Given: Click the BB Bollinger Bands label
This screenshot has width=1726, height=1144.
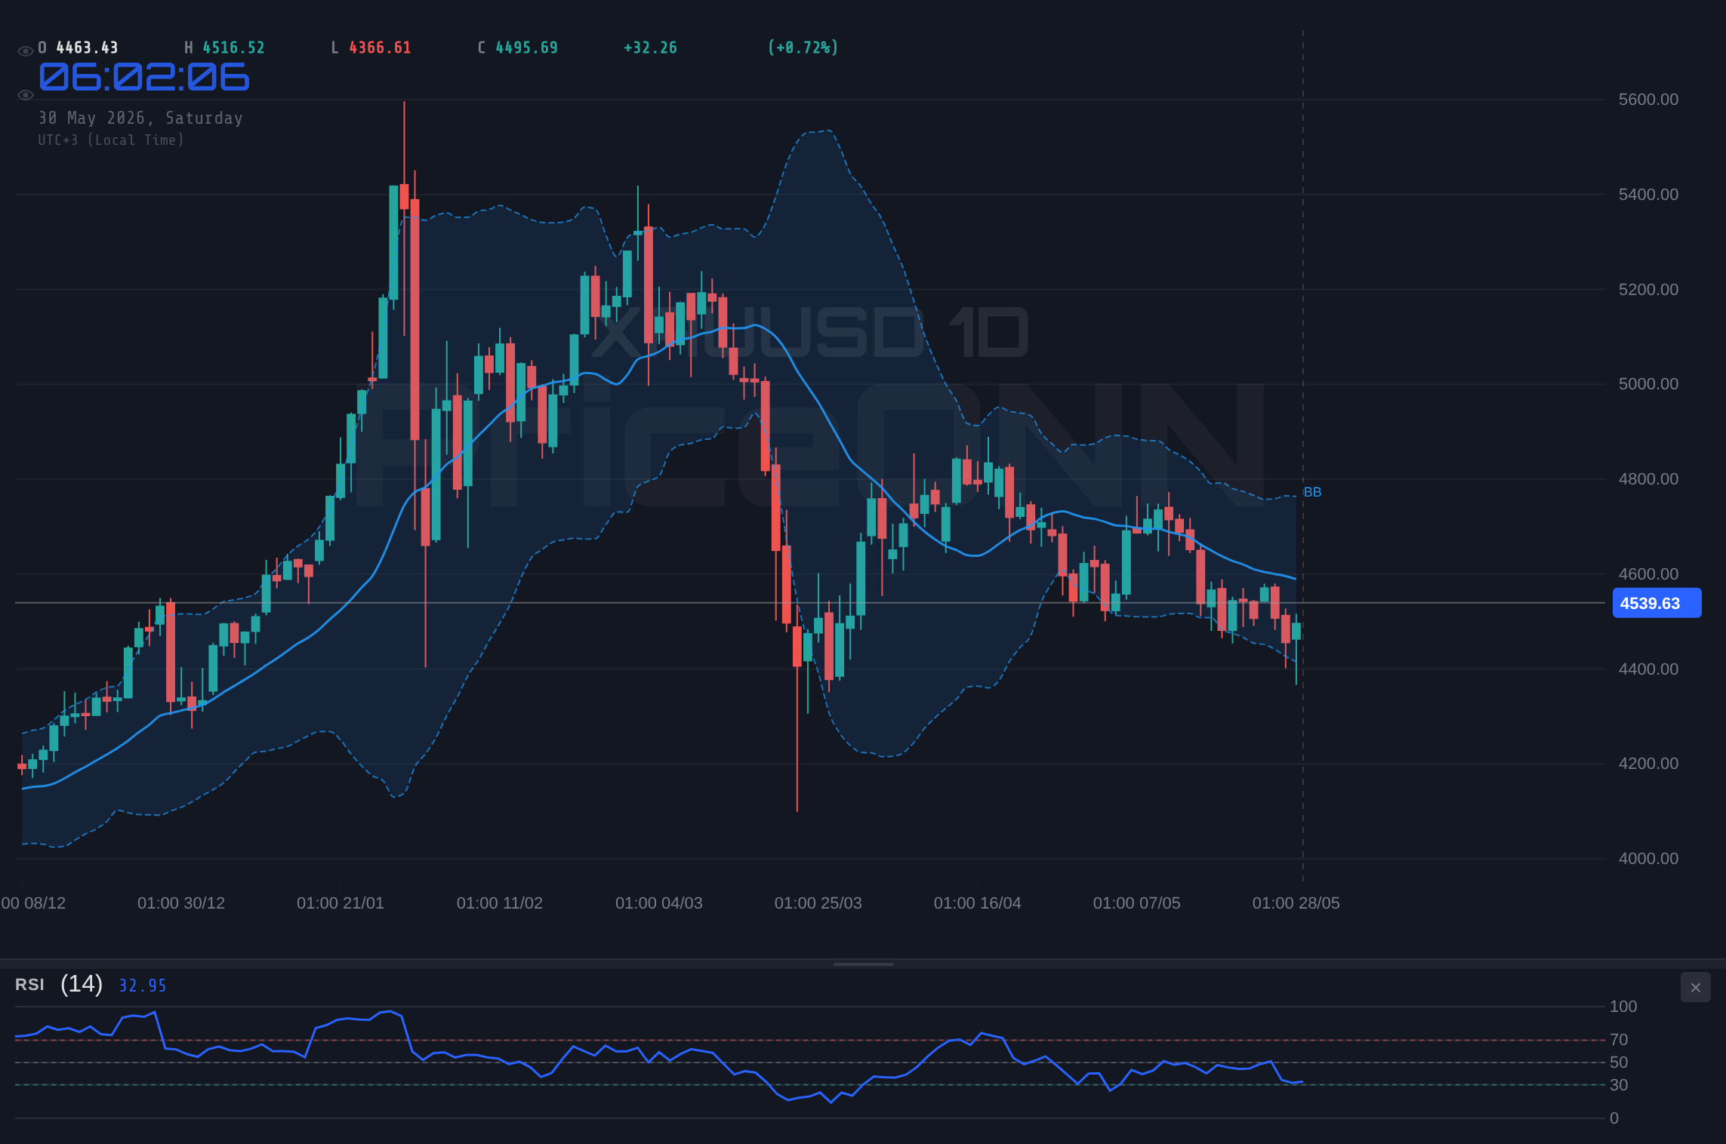Looking at the screenshot, I should [x=1312, y=492].
